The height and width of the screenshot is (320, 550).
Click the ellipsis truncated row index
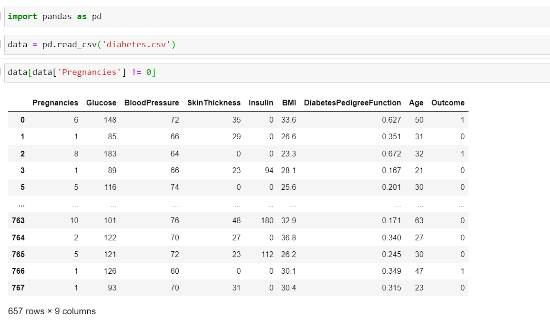coord(21,205)
